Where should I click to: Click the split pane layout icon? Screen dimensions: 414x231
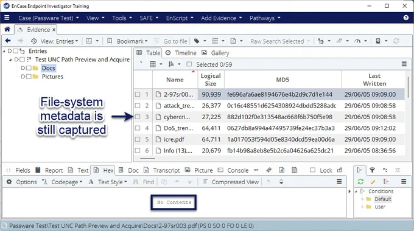tap(89, 41)
